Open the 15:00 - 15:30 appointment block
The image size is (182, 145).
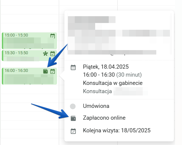pyautogui.click(x=29, y=41)
